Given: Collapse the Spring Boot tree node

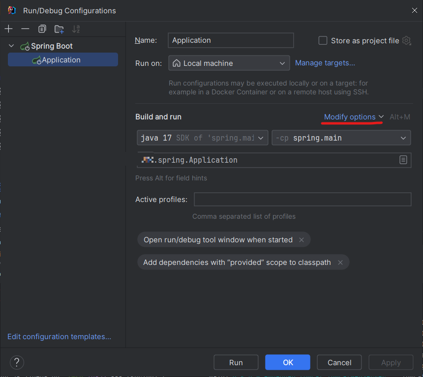Looking at the screenshot, I should tap(11, 46).
